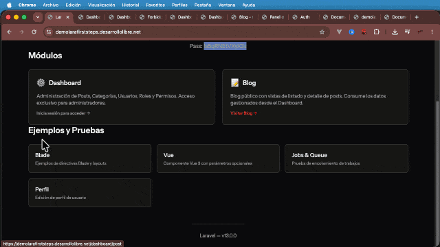Viewport: 440px width, 247px height.
Task: Expand the tab search dropdown arrow
Action: point(38,17)
